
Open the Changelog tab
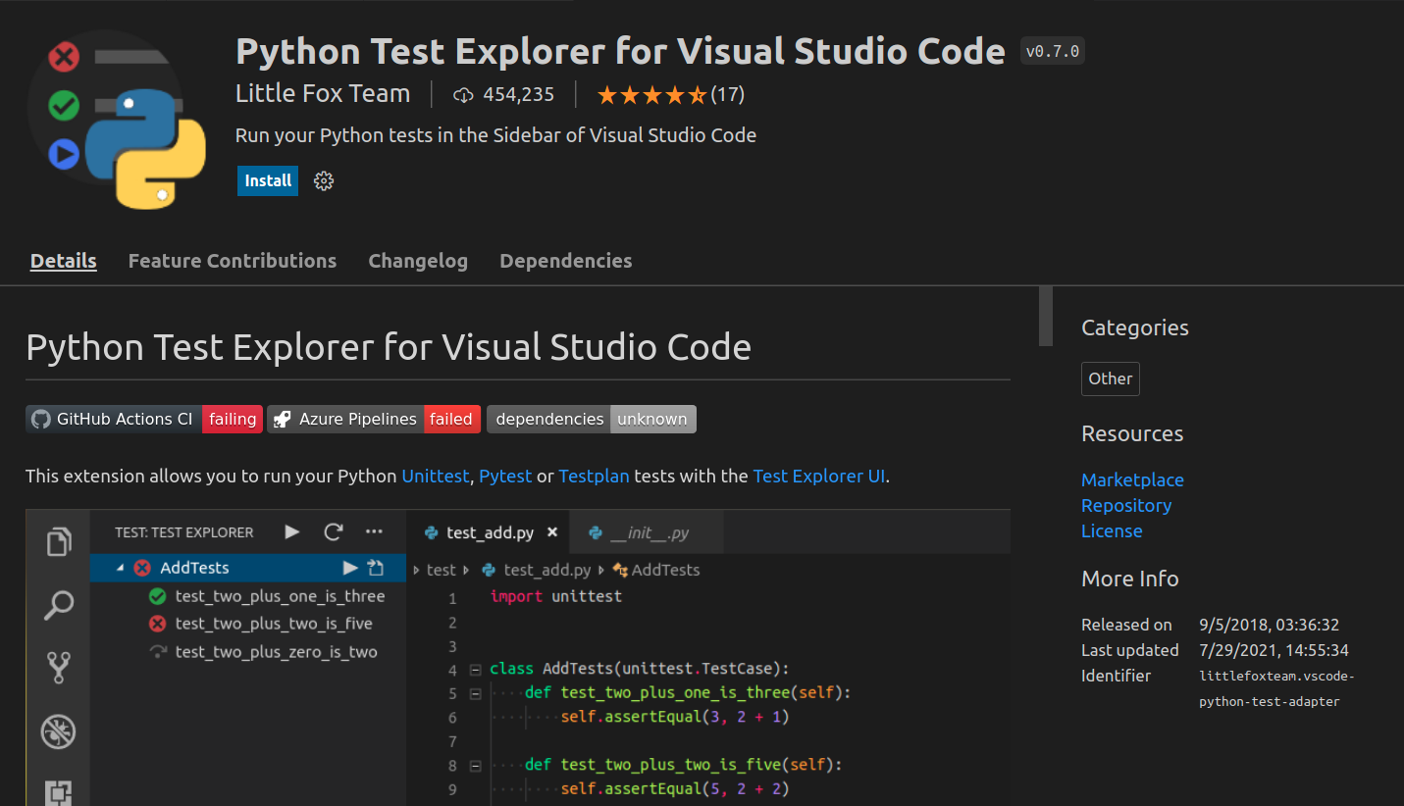[418, 261]
